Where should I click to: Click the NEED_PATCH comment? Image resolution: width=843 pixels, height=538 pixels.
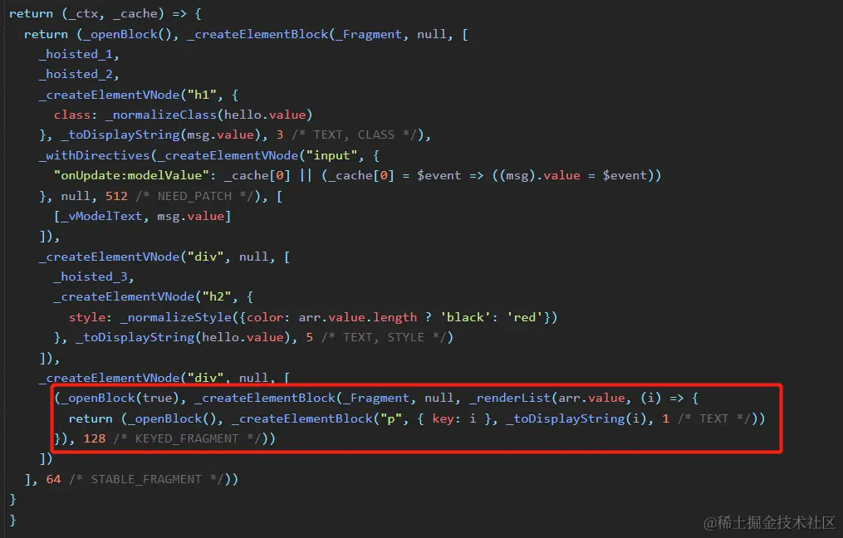(x=194, y=196)
